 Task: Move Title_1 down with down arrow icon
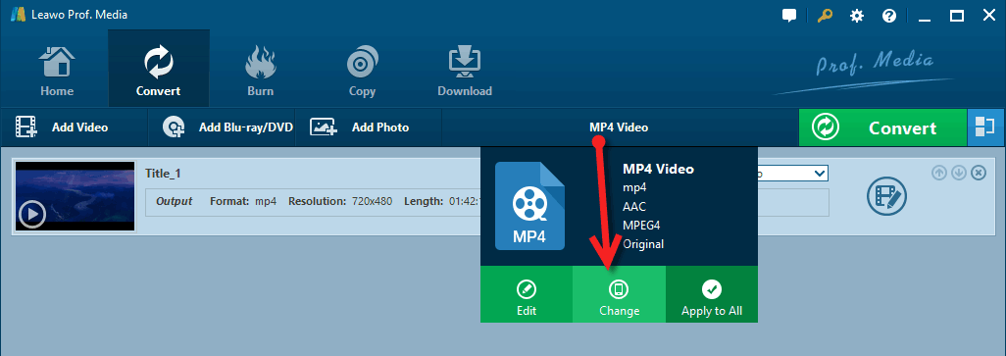click(x=959, y=173)
